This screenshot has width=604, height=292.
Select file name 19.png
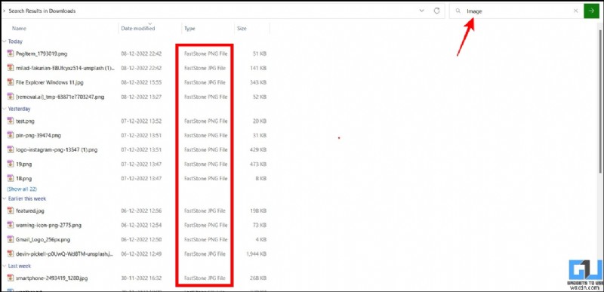(x=24, y=164)
